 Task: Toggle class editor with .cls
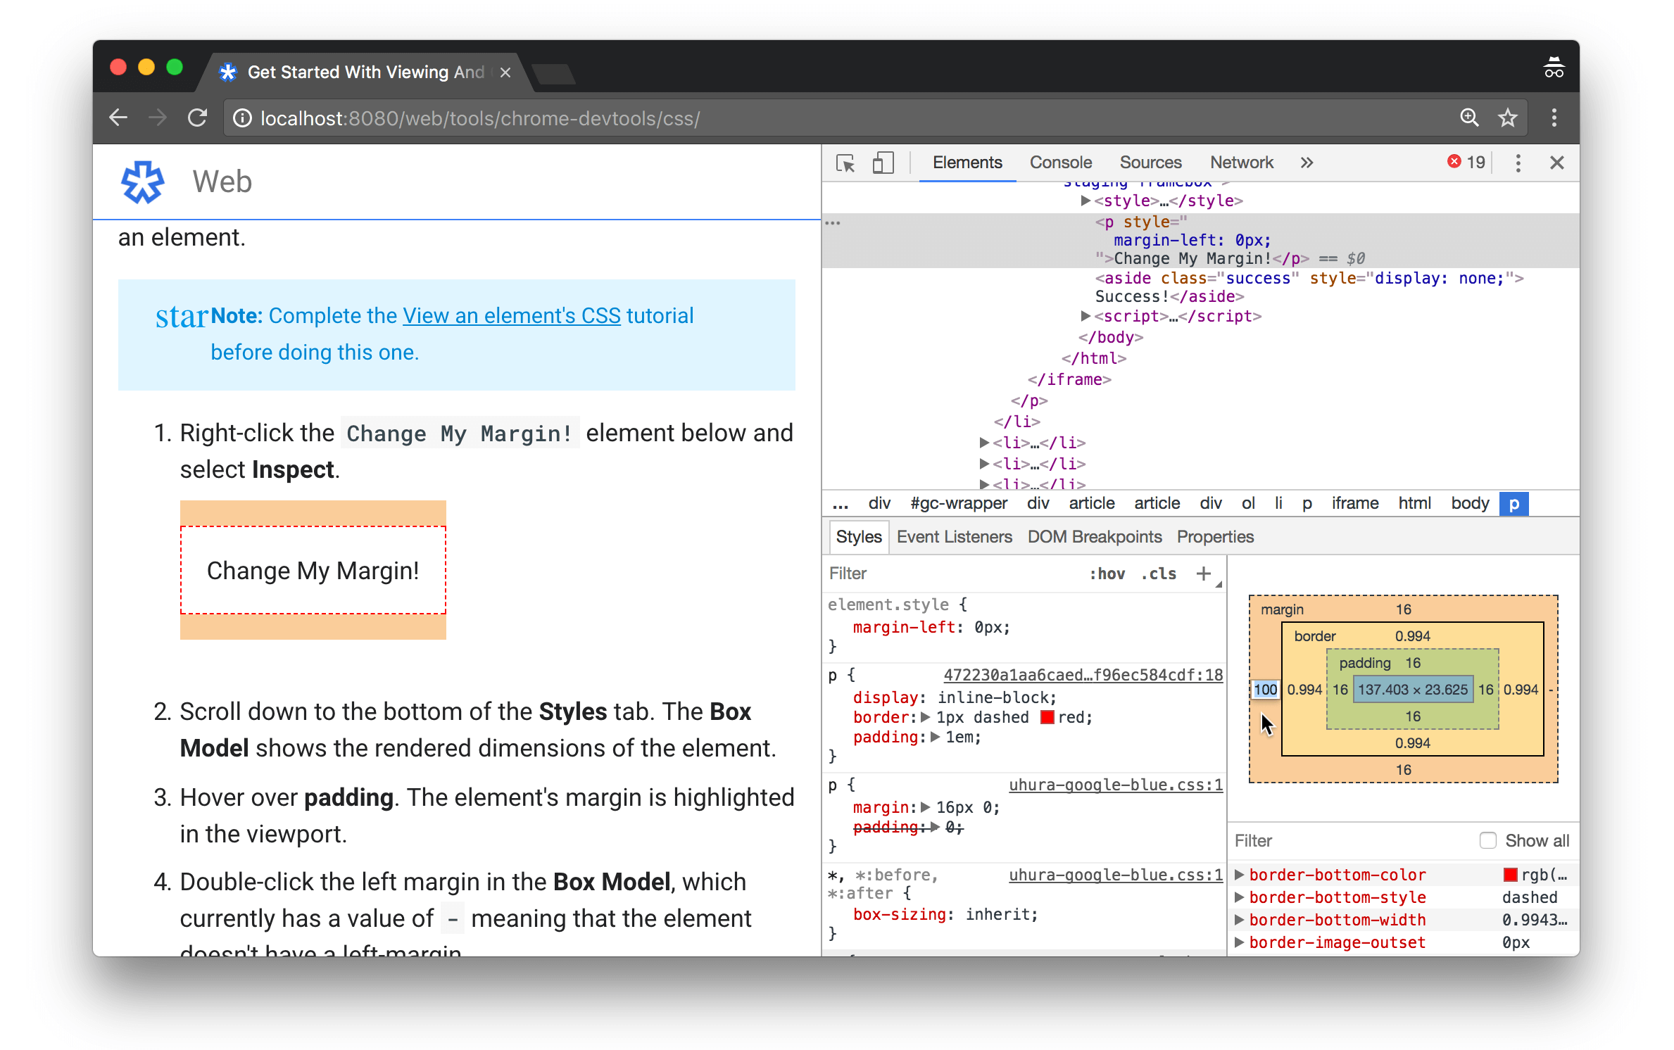pos(1158,574)
